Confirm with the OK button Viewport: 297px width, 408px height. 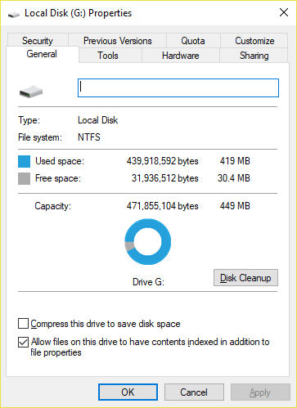click(x=128, y=392)
